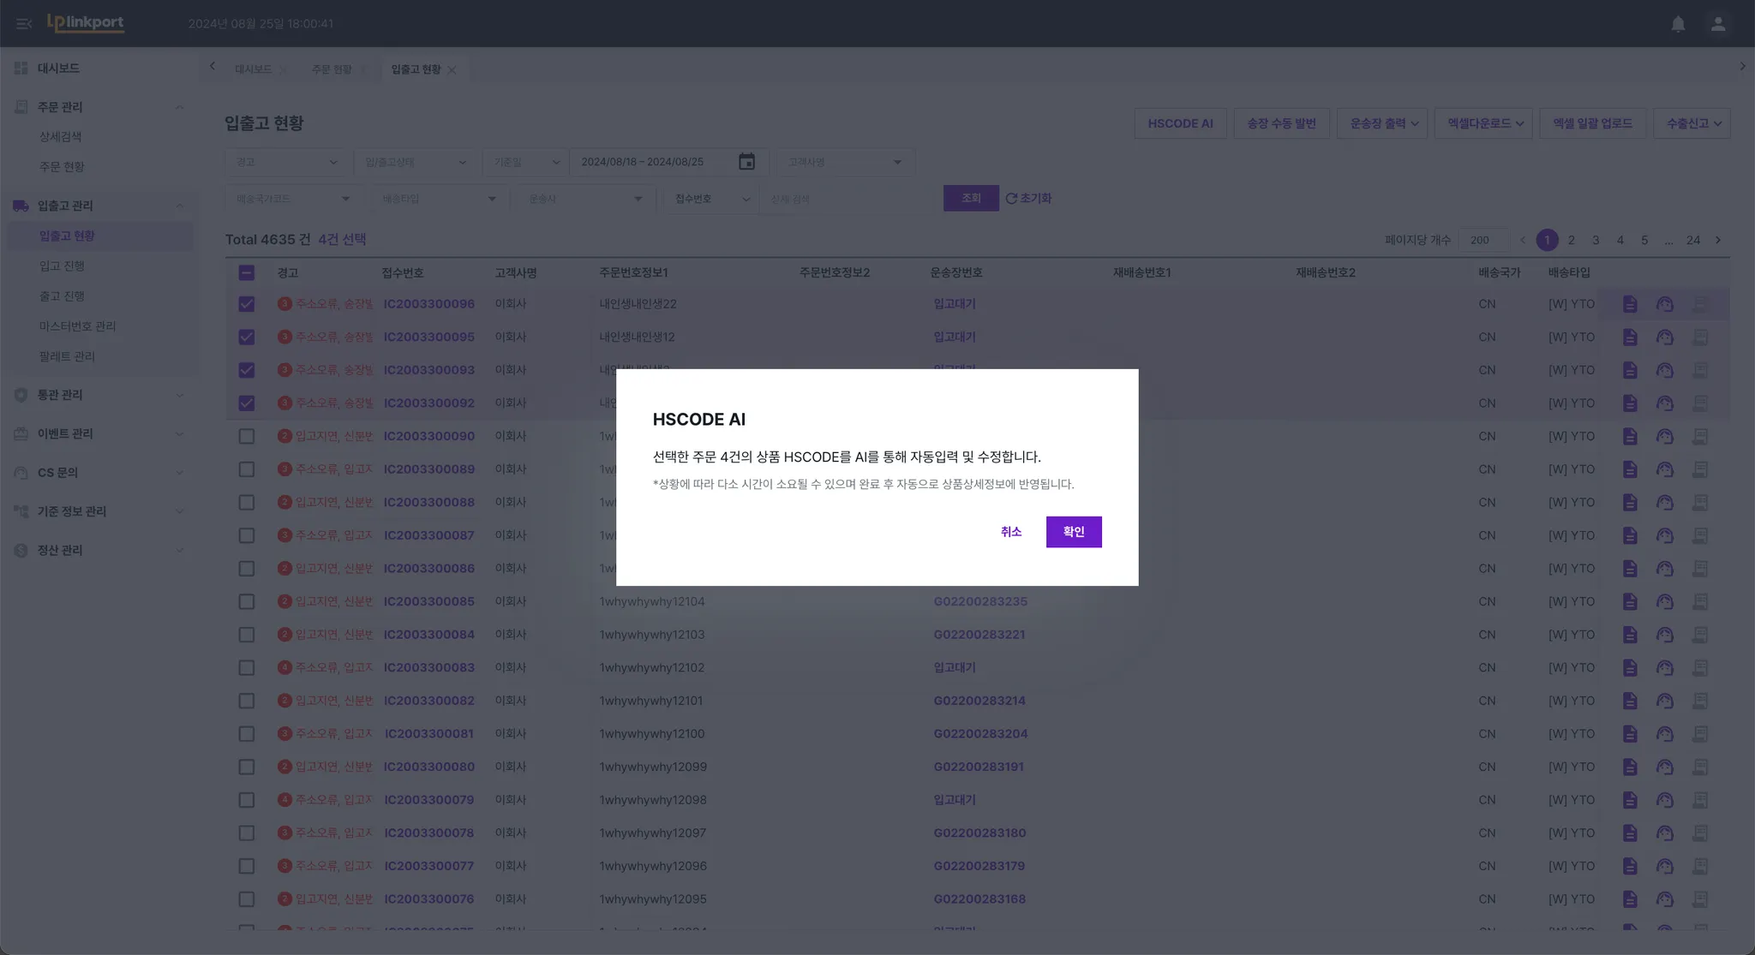This screenshot has height=955, width=1755.
Task: Open the 엑셀다운로드 dropdown
Action: pyautogui.click(x=1484, y=123)
